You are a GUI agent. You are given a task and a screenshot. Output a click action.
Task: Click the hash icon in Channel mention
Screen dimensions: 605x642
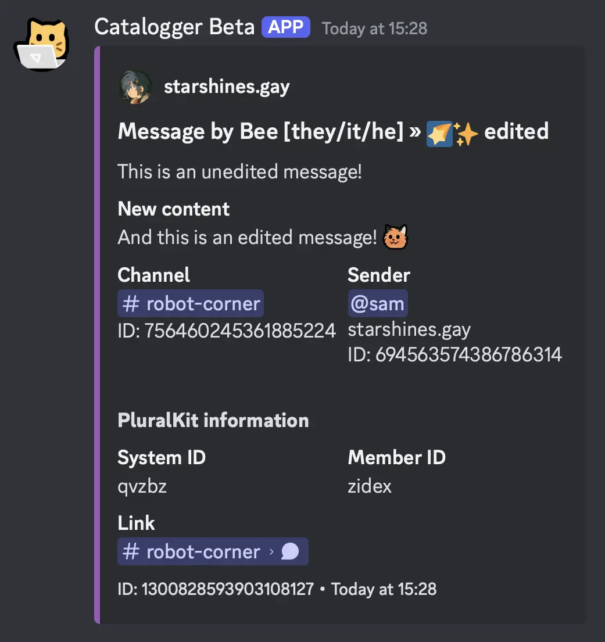[x=131, y=303]
